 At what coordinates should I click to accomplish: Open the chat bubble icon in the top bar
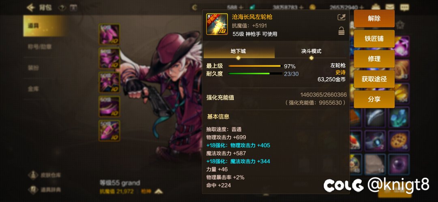[404, 7]
